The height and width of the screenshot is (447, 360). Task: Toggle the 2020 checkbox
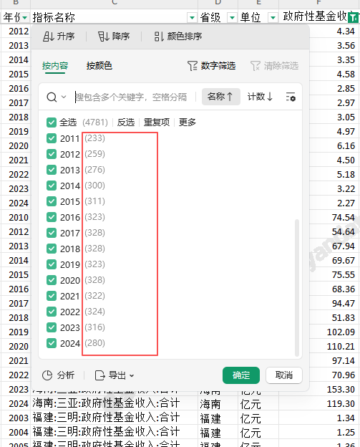(52, 280)
